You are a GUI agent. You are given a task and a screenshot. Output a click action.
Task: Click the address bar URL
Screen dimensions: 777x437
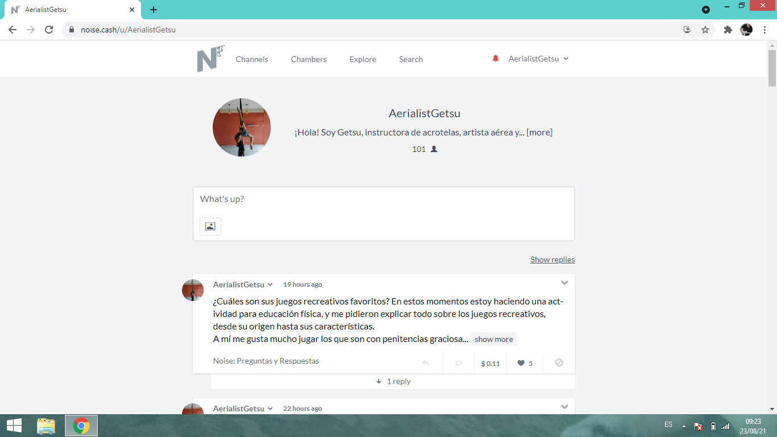128,30
